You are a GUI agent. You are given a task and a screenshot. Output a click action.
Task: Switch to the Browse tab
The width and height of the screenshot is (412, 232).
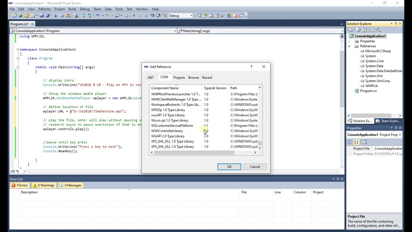pos(193,78)
